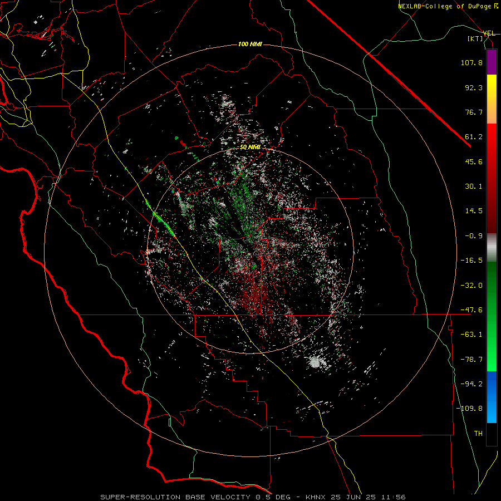Click the round white echo cluster southeast of the radar
The image size is (501, 501).
pyautogui.click(x=315, y=362)
